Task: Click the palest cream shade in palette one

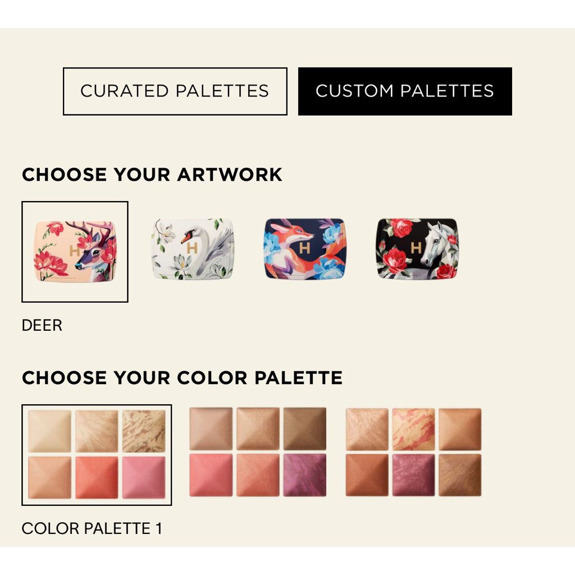Action: pos(49,431)
